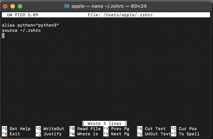Click the ^X Exit shortcut

coord(11,134)
